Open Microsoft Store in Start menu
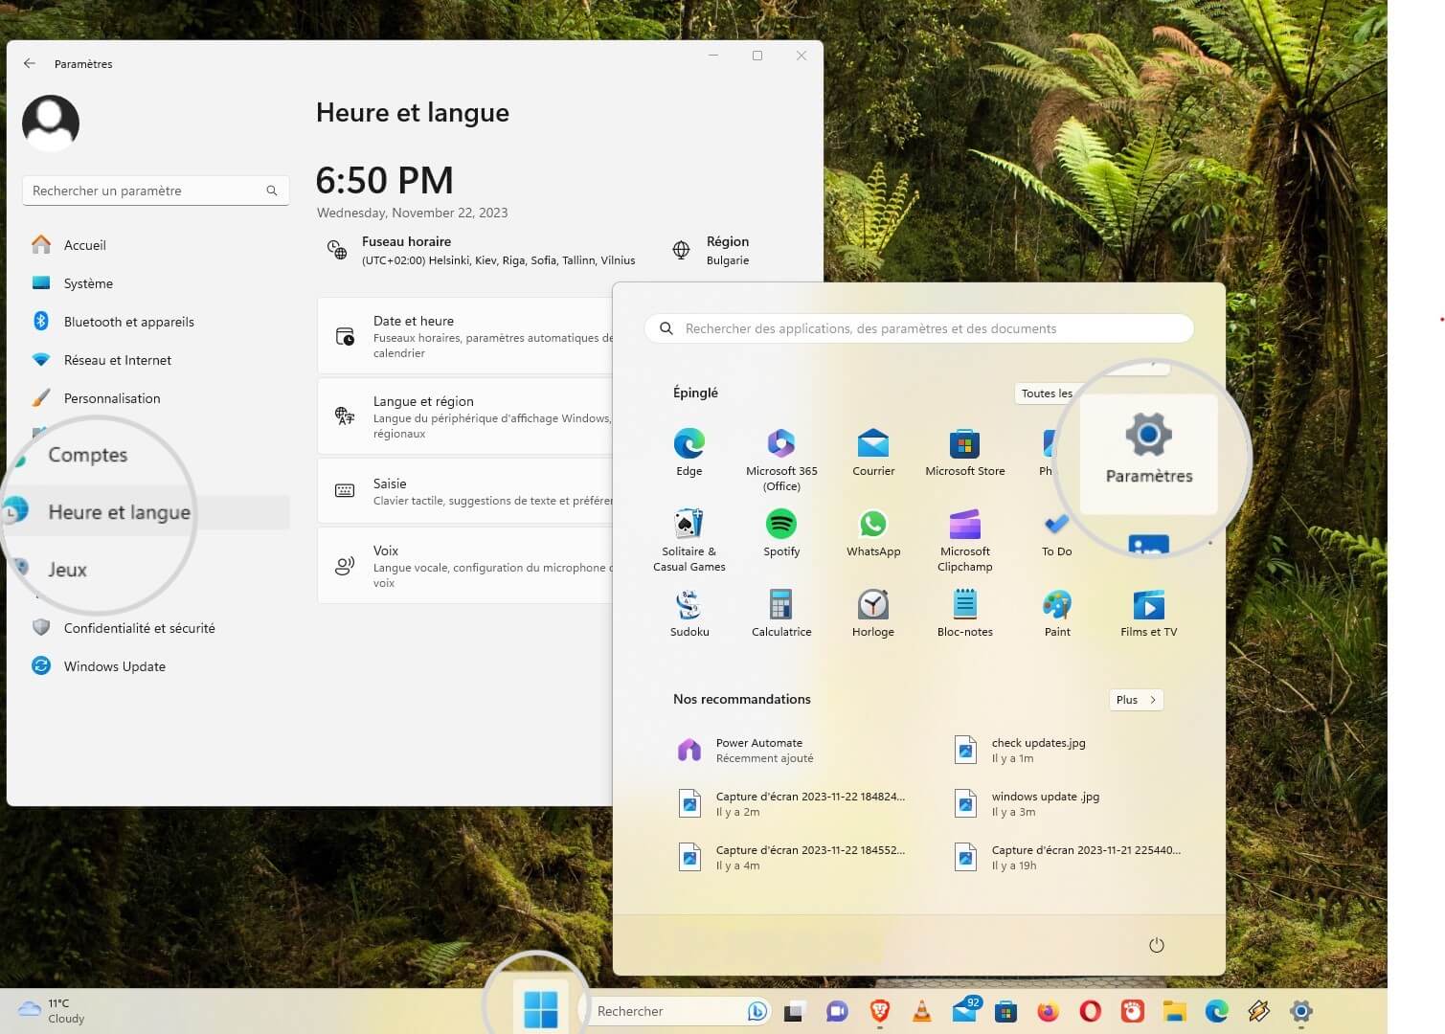The width and height of the screenshot is (1445, 1034). pos(964,452)
